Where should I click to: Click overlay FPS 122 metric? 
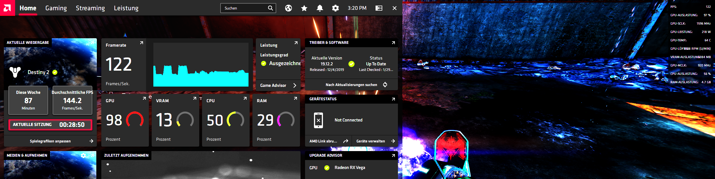690,7
